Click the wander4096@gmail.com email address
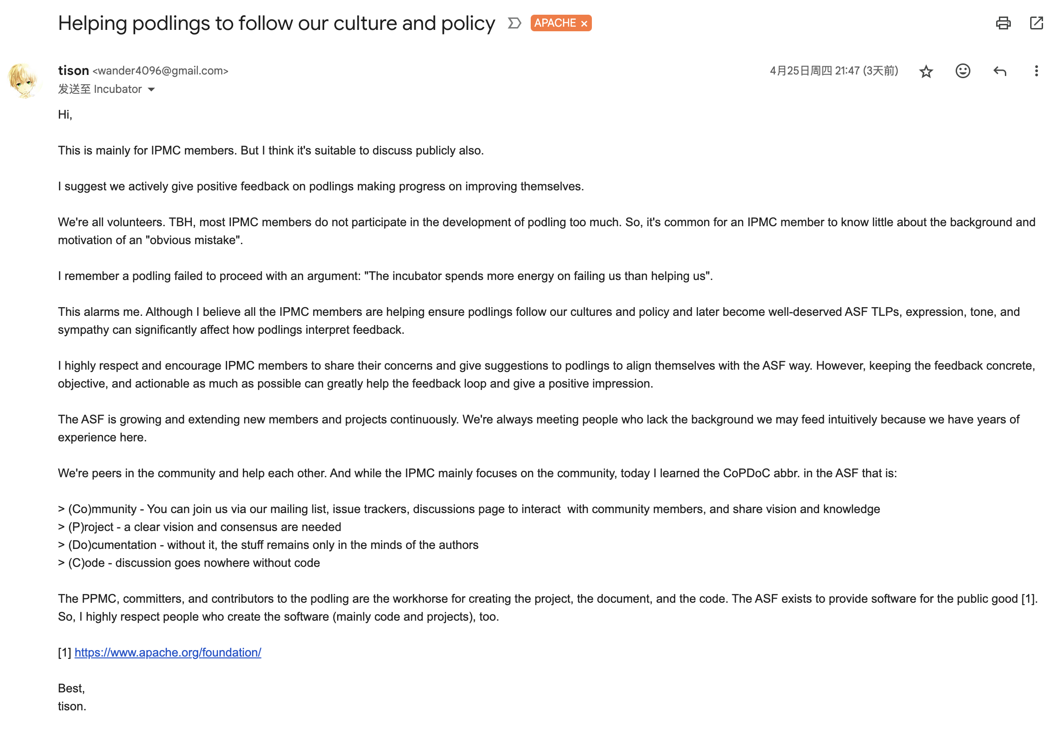Image resolution: width=1055 pixels, height=731 pixels. (161, 71)
